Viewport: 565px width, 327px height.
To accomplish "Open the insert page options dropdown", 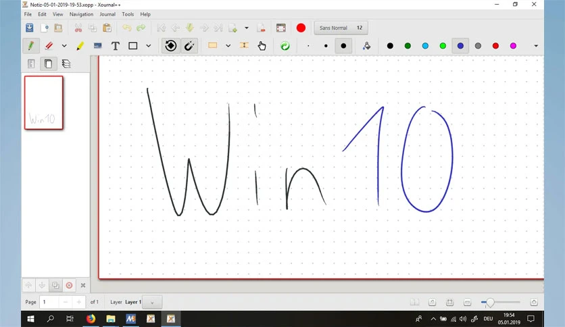I will [247, 28].
